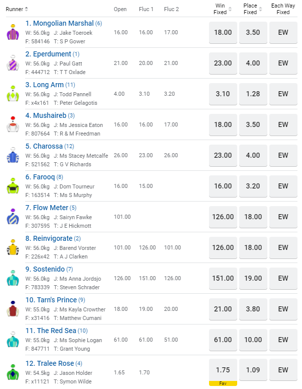
Task: Sort runners using the Runner column arrows
Action: point(26,9)
